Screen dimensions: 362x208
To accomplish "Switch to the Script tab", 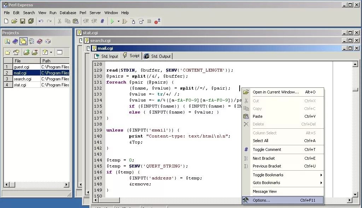I will [x=131, y=56].
